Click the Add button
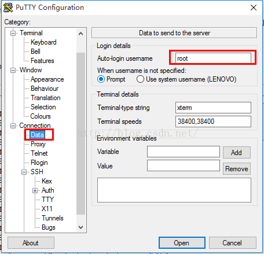This screenshot has height=254, width=264. pyautogui.click(x=237, y=153)
